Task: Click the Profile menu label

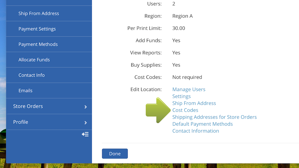Action: tap(21, 122)
